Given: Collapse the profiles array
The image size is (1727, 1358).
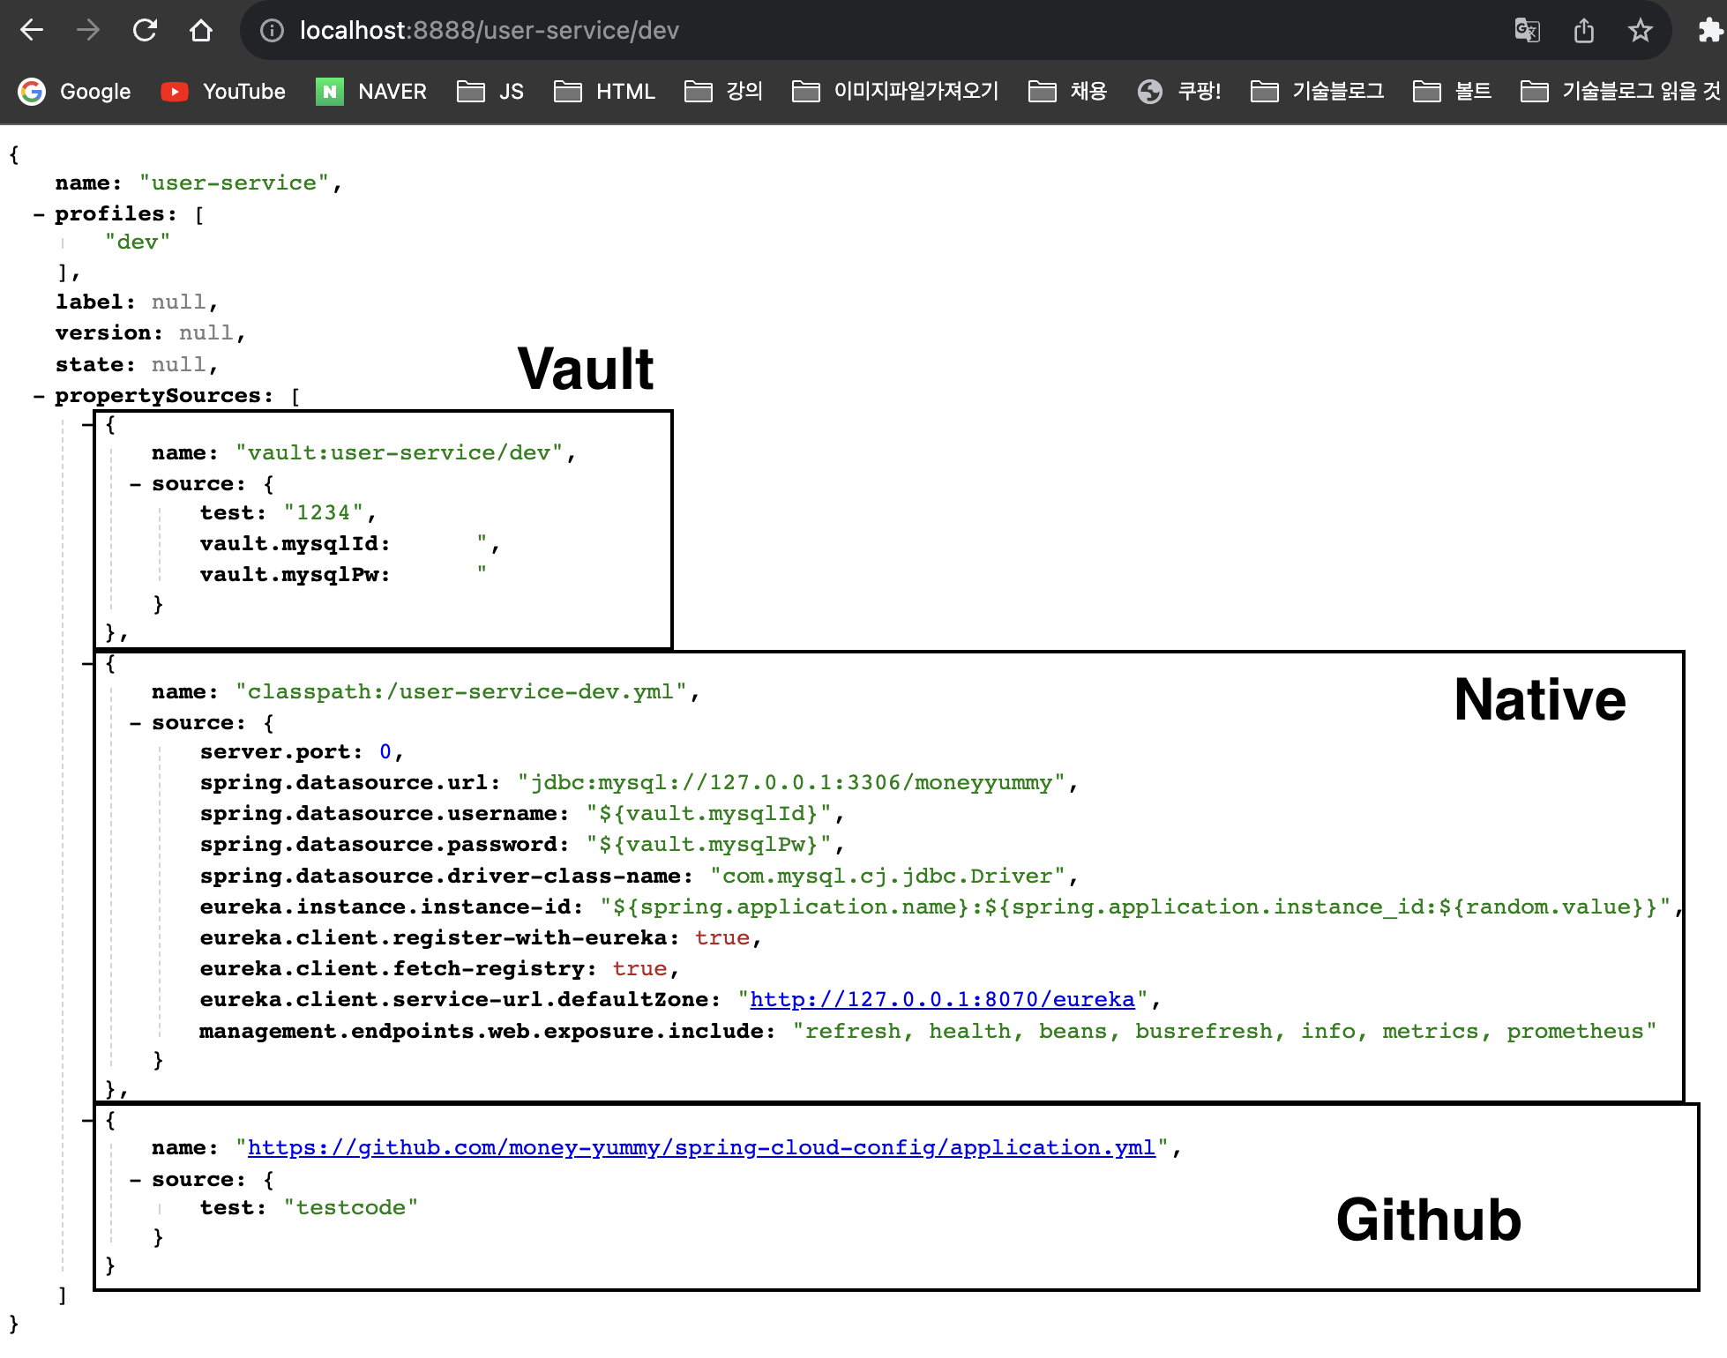Looking at the screenshot, I should click(39, 214).
